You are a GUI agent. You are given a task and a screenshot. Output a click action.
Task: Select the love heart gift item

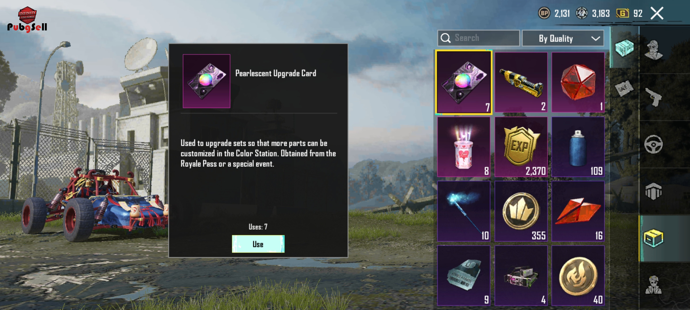tap(463, 147)
